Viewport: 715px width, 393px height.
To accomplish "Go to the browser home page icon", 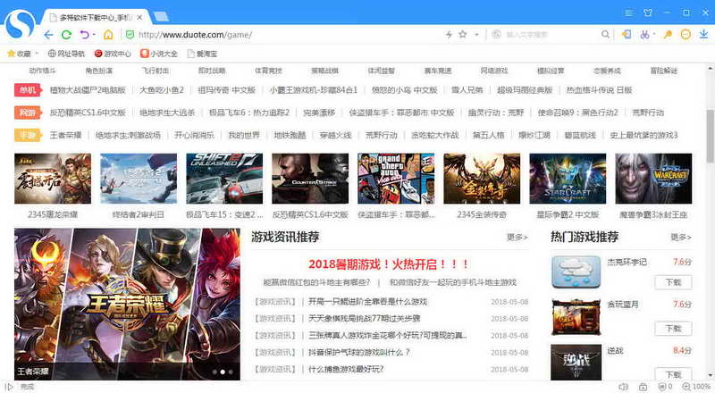I will click(108, 35).
